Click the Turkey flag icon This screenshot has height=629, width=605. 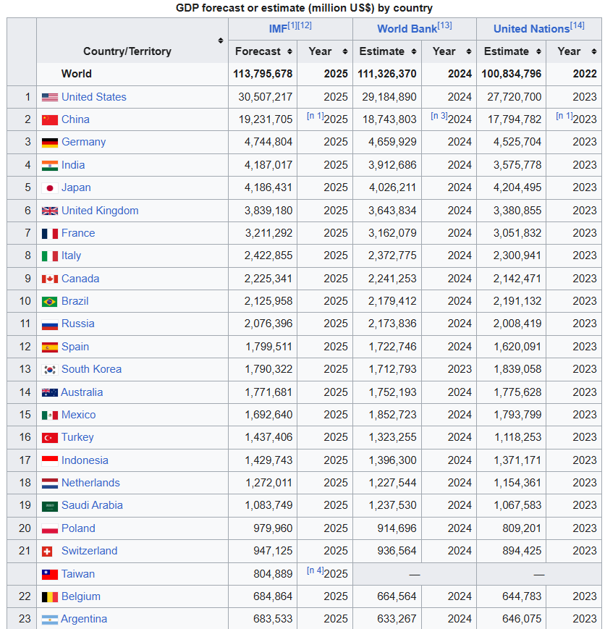50,438
